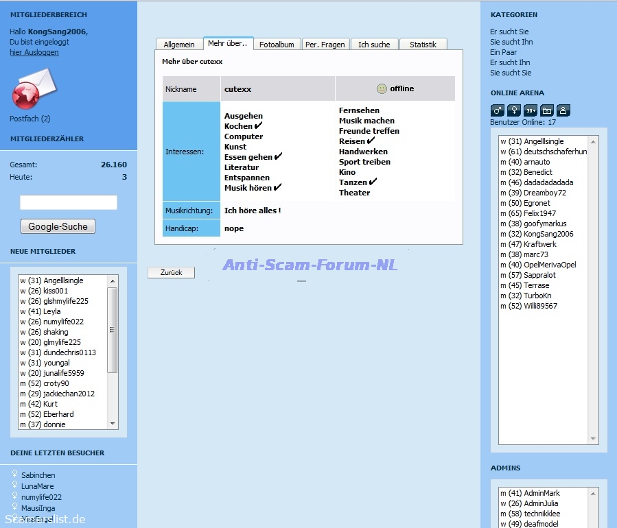Select 'Ein Paar' category link
This screenshot has width=617, height=528.
point(503,52)
